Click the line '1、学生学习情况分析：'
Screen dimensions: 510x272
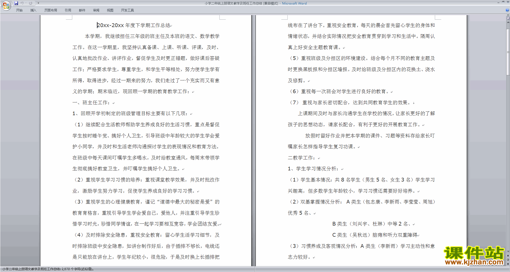(314, 169)
